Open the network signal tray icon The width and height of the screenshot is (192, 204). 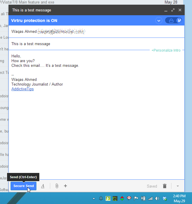point(150,198)
